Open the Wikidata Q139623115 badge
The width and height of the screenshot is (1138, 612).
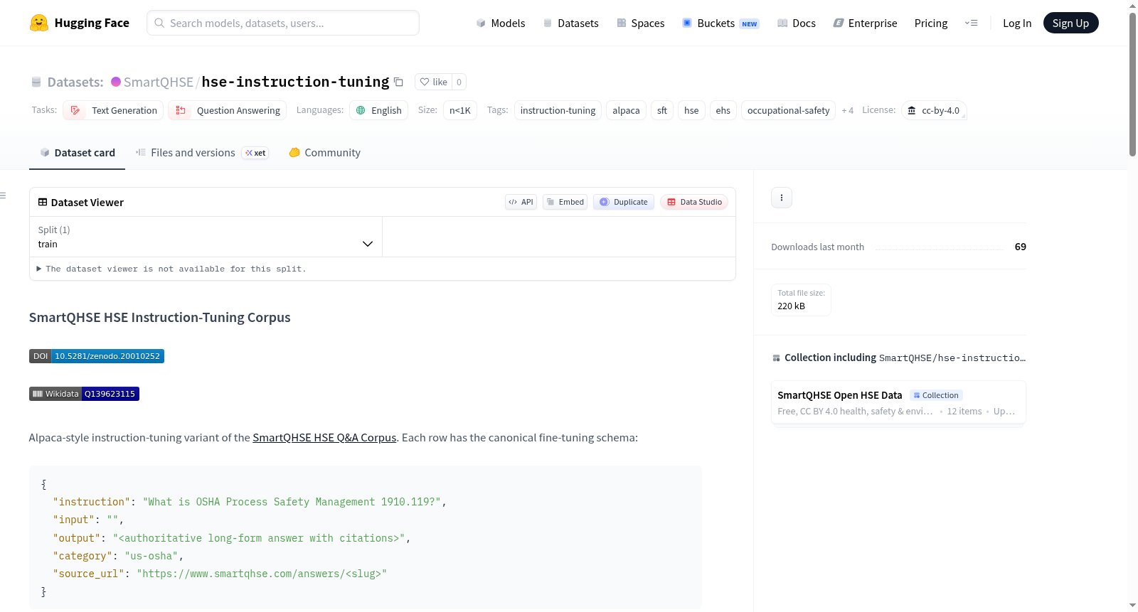pos(84,394)
